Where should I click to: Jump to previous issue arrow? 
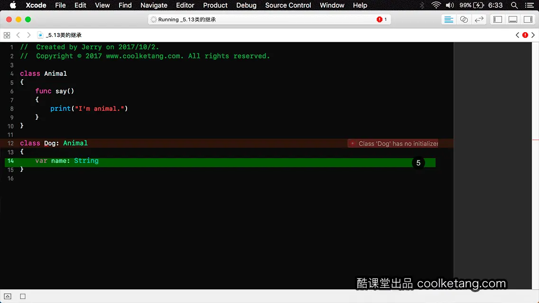coord(517,35)
